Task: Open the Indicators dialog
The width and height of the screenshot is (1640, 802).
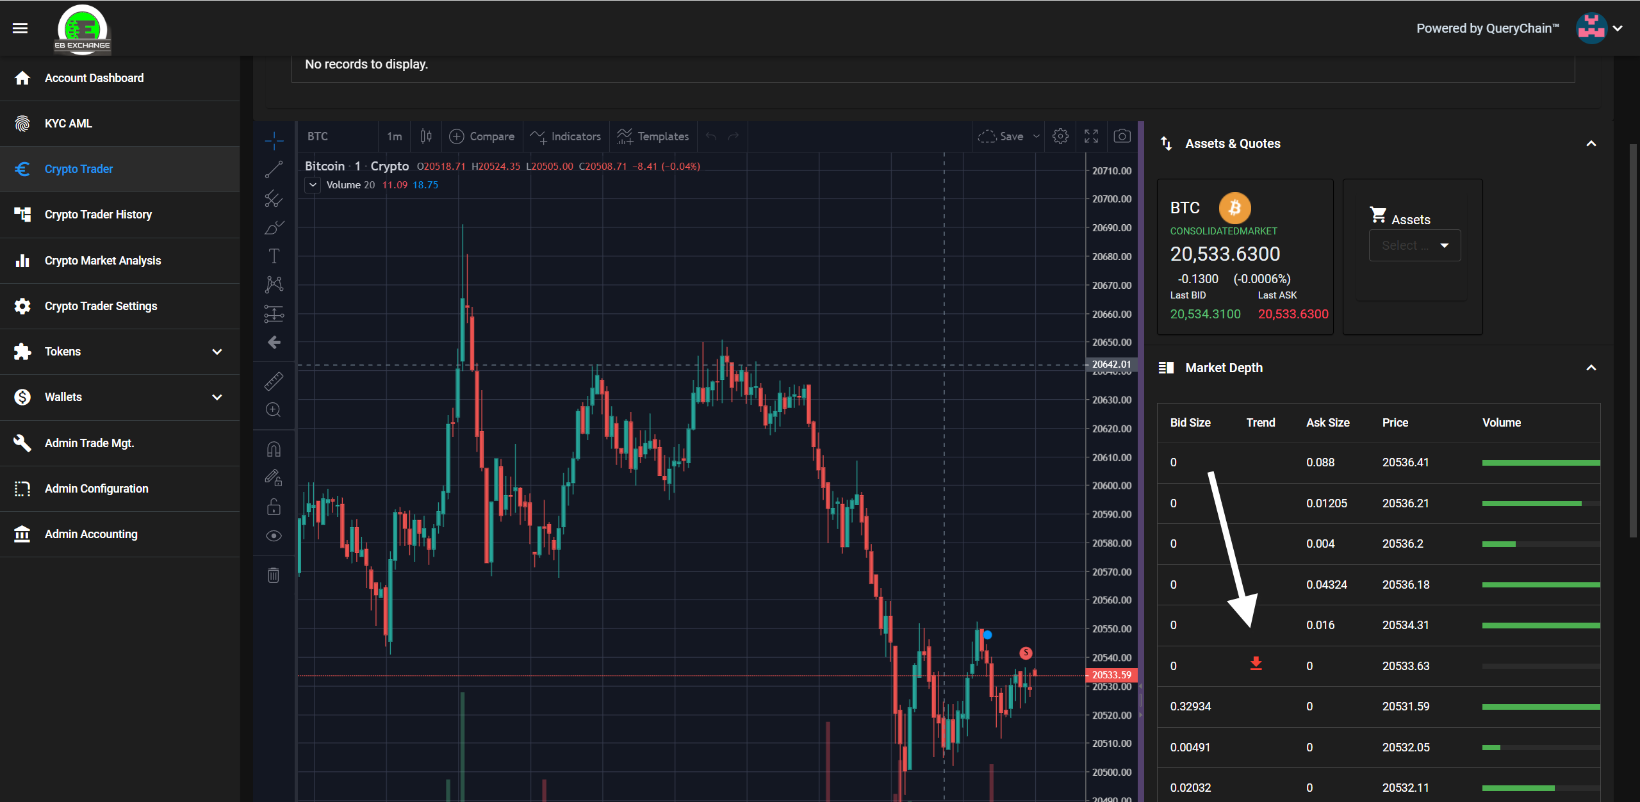Action: [x=566, y=136]
